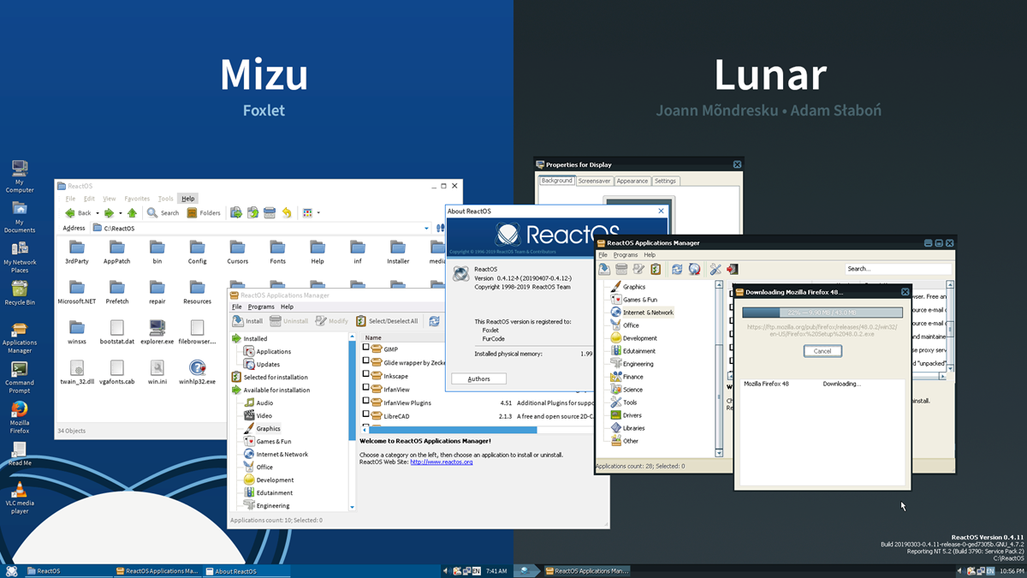Tick the Inkscape checkbox
Viewport: 1027px width, 578px height.
(x=366, y=375)
